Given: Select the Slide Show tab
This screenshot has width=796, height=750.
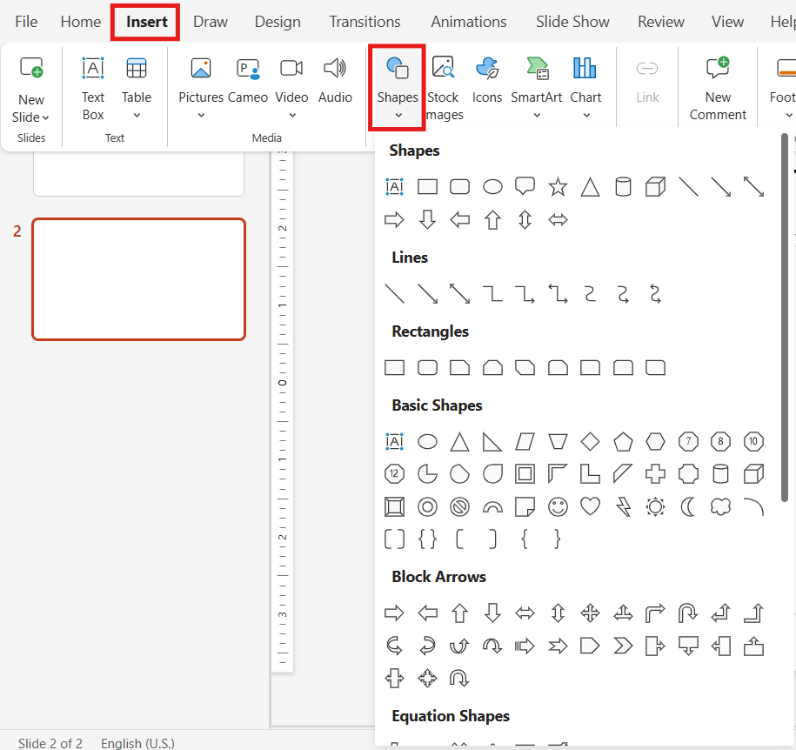Looking at the screenshot, I should click(x=572, y=22).
